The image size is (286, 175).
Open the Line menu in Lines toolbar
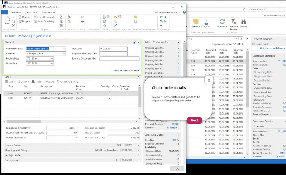pyautogui.click(x=10, y=82)
